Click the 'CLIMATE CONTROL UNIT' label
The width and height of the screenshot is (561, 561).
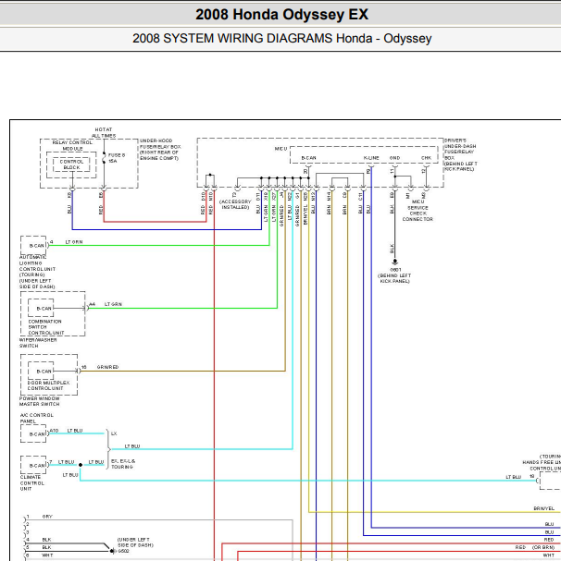point(32,483)
